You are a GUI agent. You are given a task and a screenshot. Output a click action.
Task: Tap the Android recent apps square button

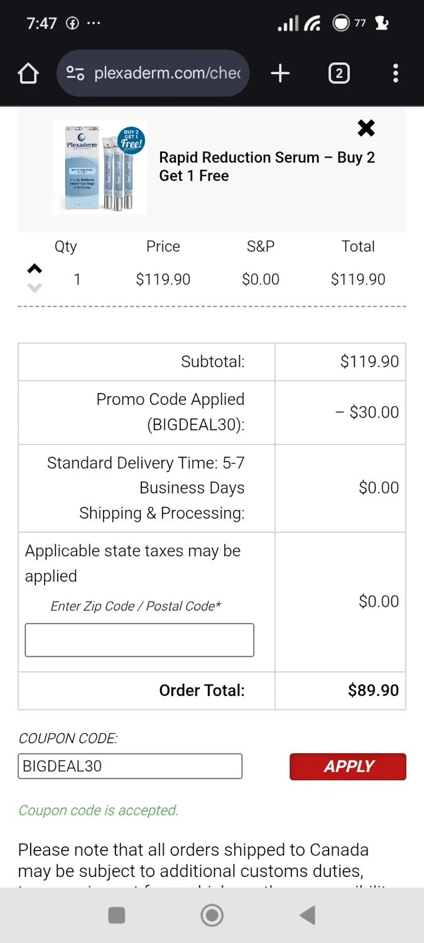(x=117, y=915)
